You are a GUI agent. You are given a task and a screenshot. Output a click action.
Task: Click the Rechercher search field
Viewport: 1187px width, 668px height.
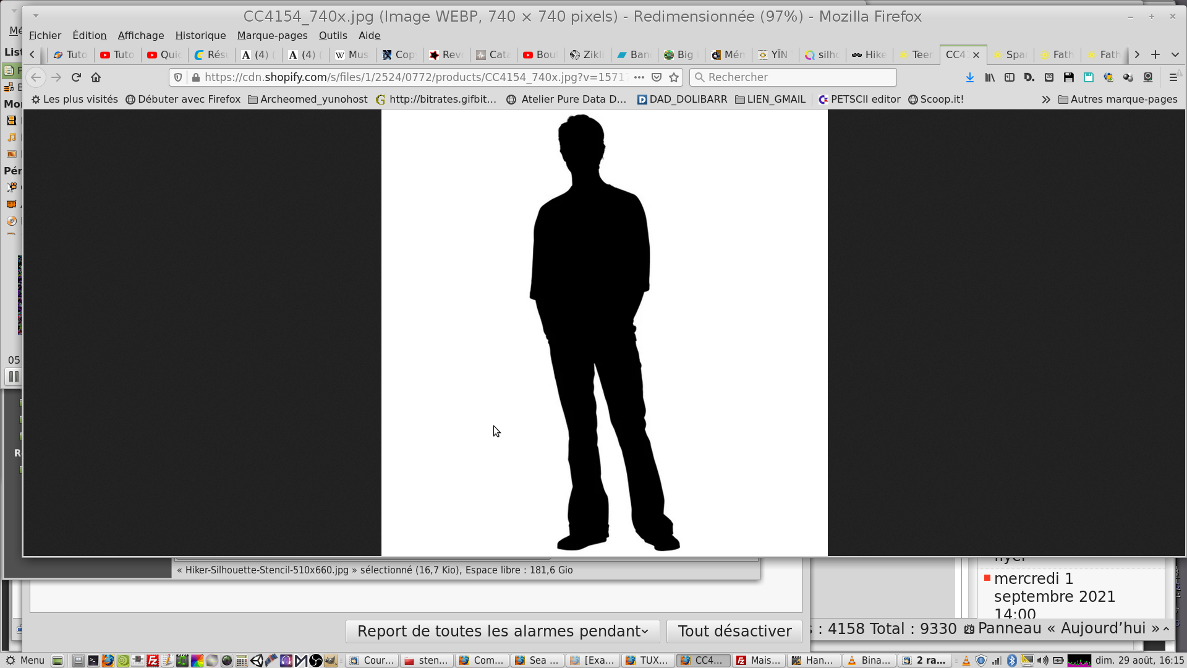[x=793, y=77]
